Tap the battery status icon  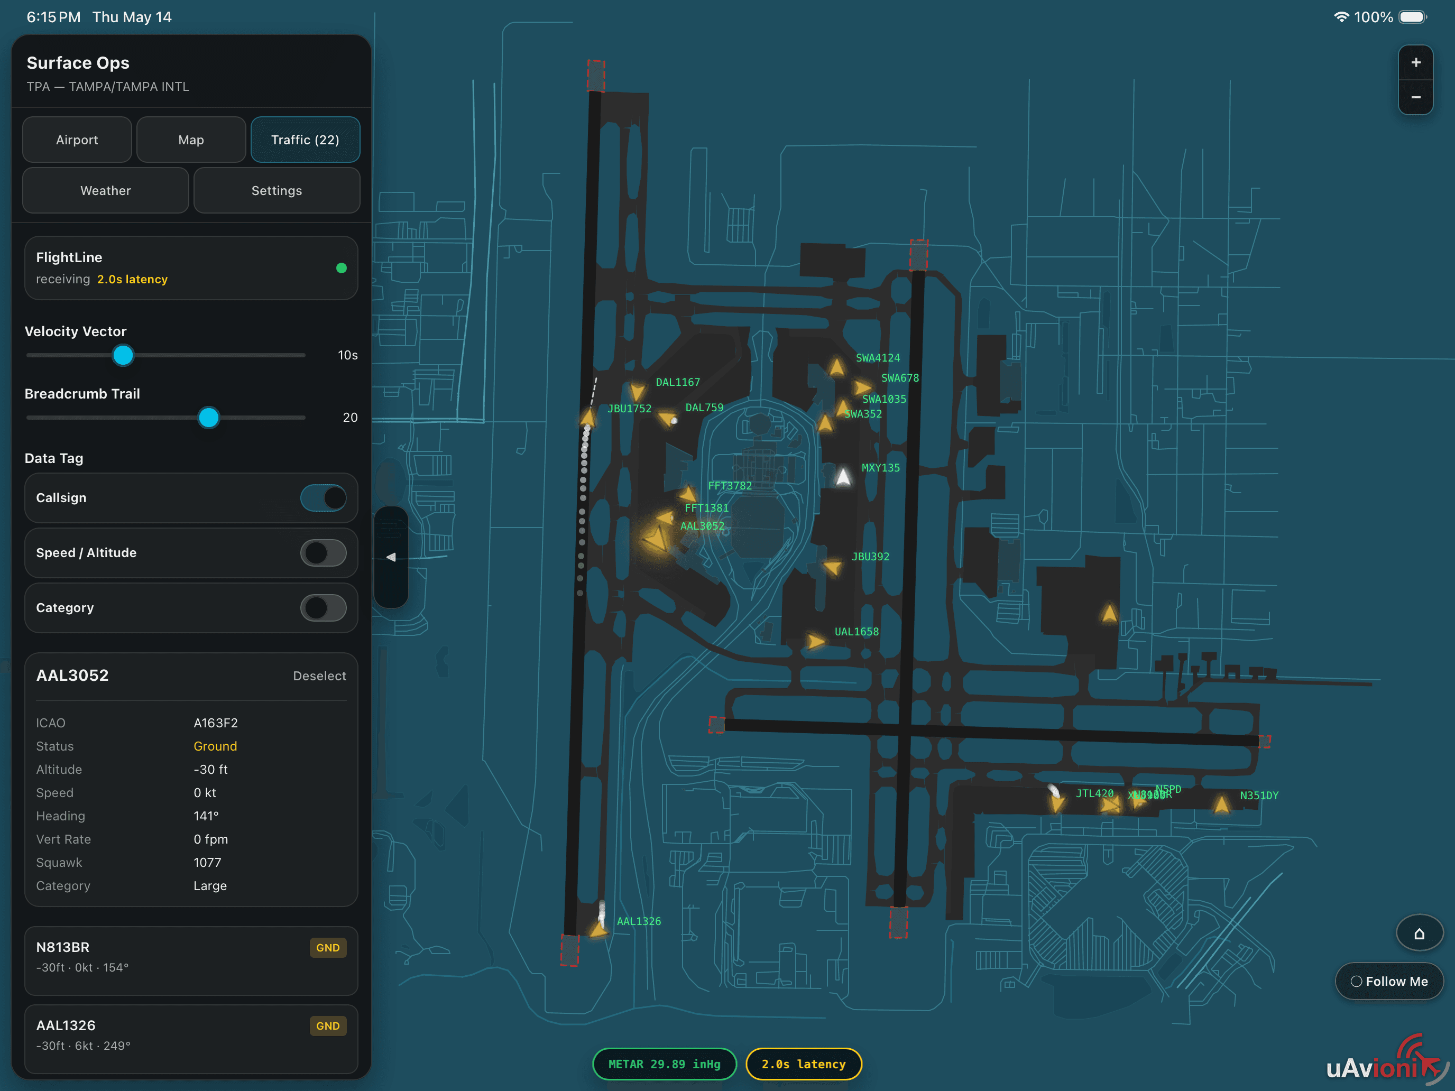(1412, 16)
